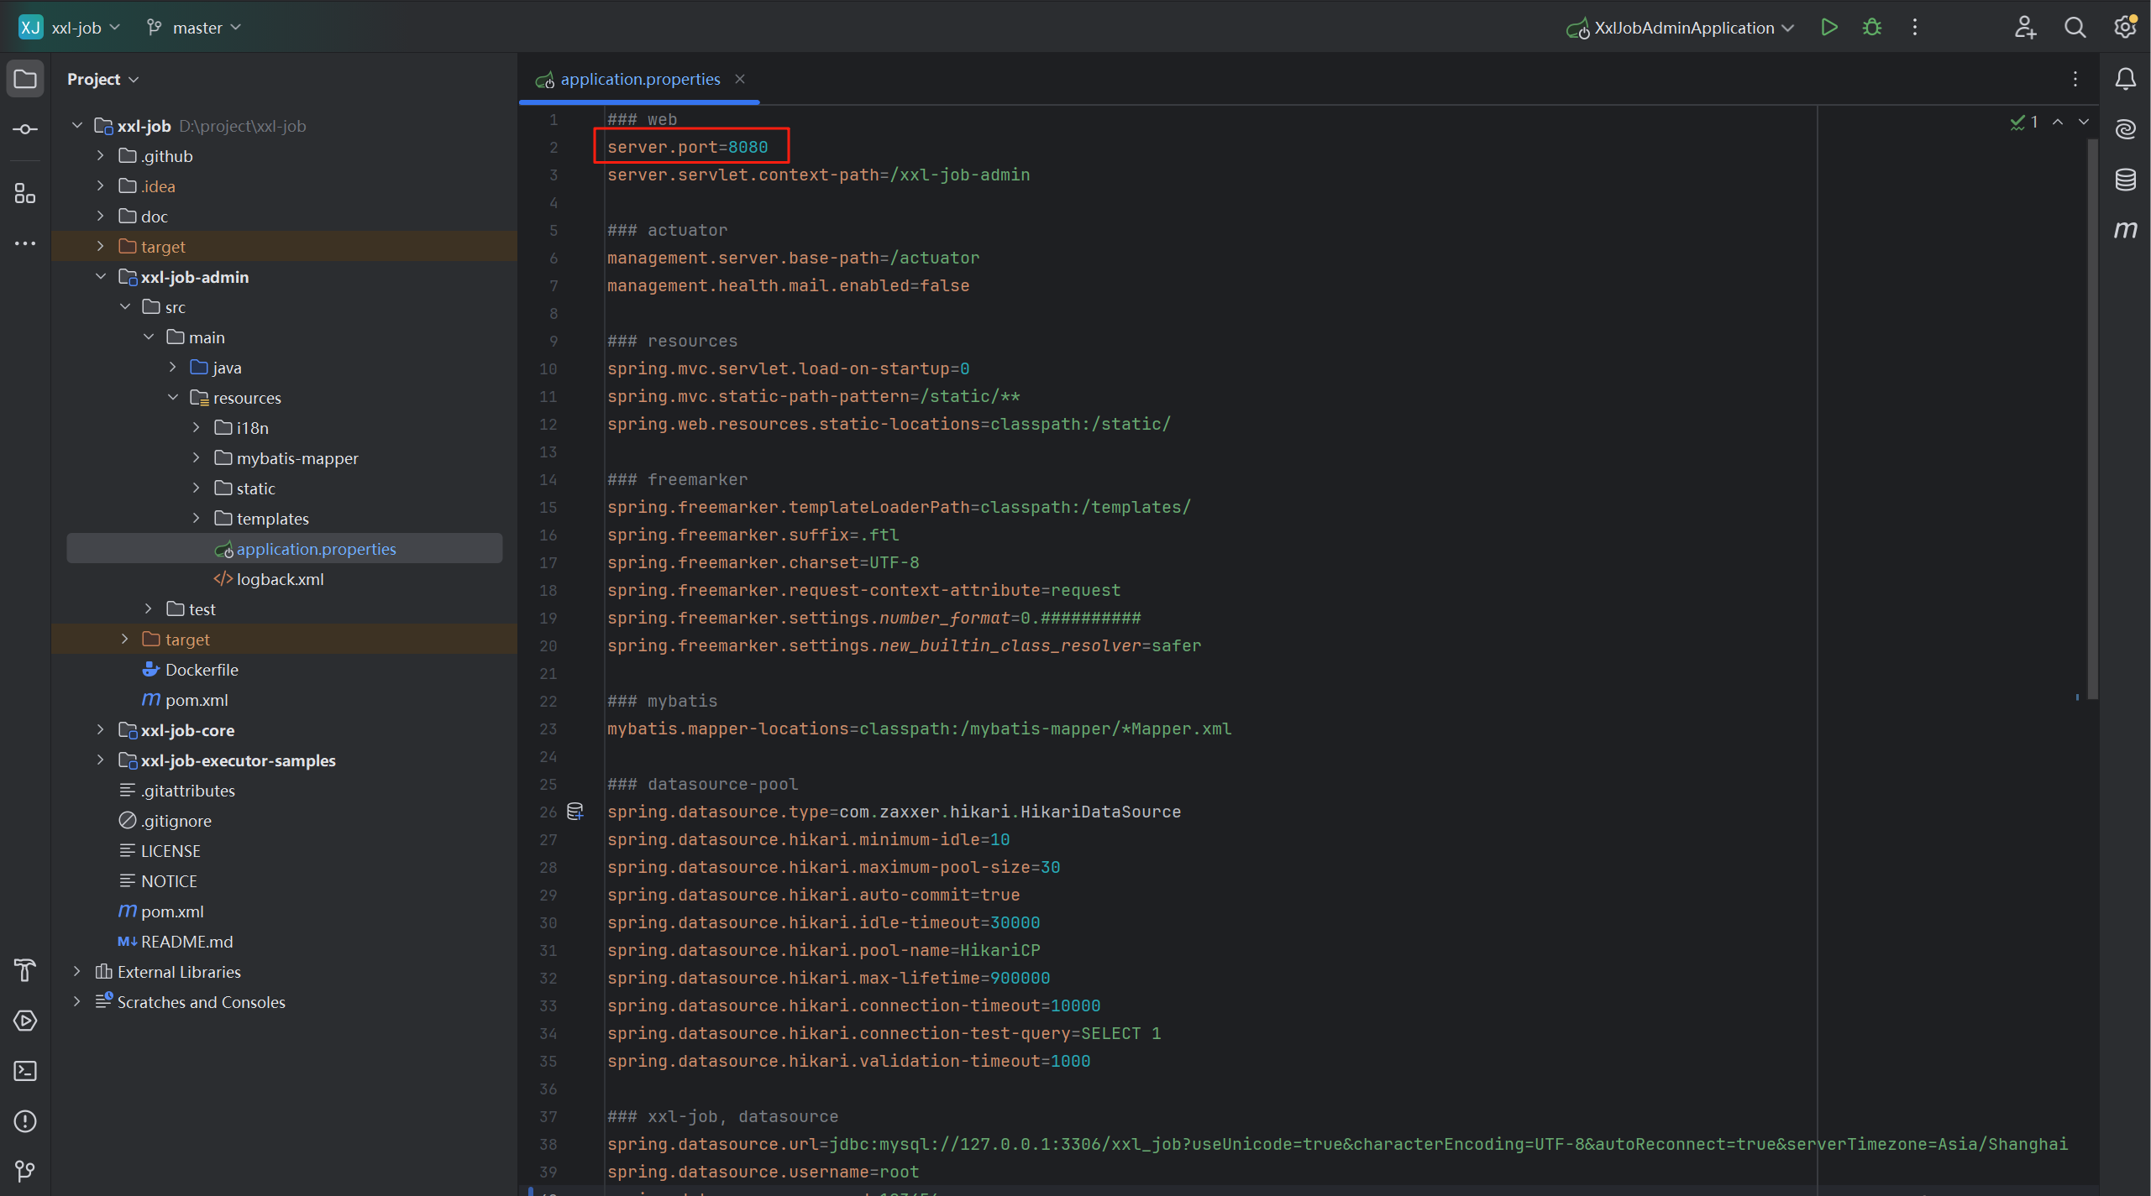
Task: Open Database tool window icon
Action: point(2126,180)
